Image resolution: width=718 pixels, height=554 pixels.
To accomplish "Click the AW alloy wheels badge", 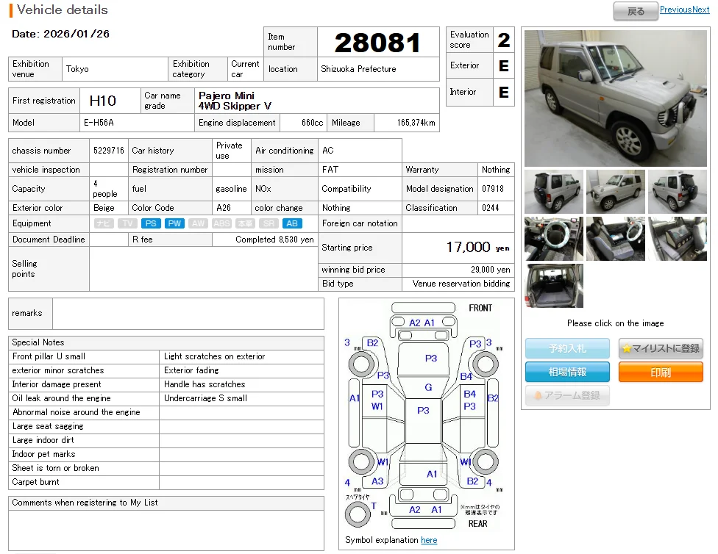I will click(x=198, y=223).
